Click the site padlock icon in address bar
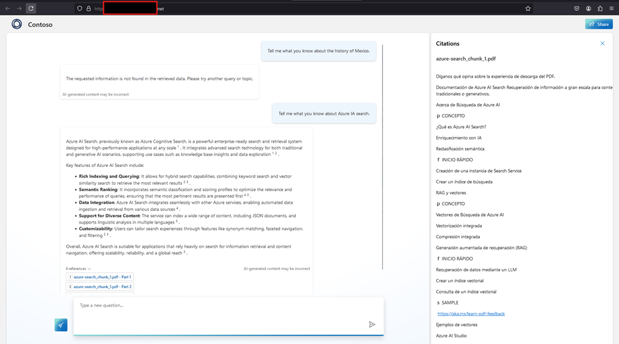This screenshot has width=619, height=344. coord(88,8)
